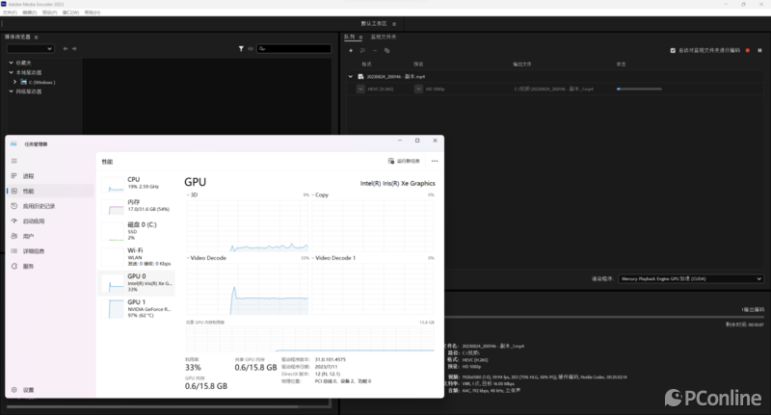Image resolution: width=771 pixels, height=415 pixels.
Task: Go forward in media browser
Action: (74, 48)
